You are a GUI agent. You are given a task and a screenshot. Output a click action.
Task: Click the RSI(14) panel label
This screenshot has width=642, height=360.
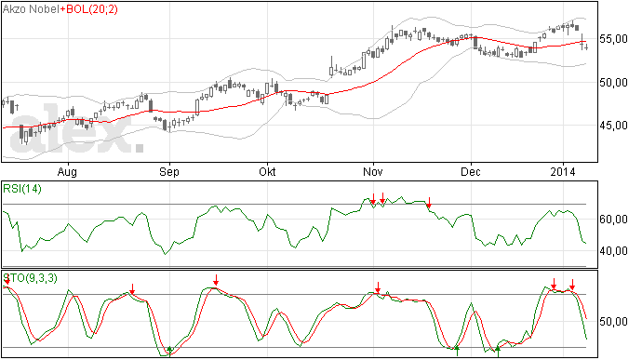(22, 189)
